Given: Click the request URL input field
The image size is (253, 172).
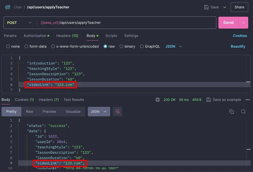Looking at the screenshot, I should tap(126, 23).
